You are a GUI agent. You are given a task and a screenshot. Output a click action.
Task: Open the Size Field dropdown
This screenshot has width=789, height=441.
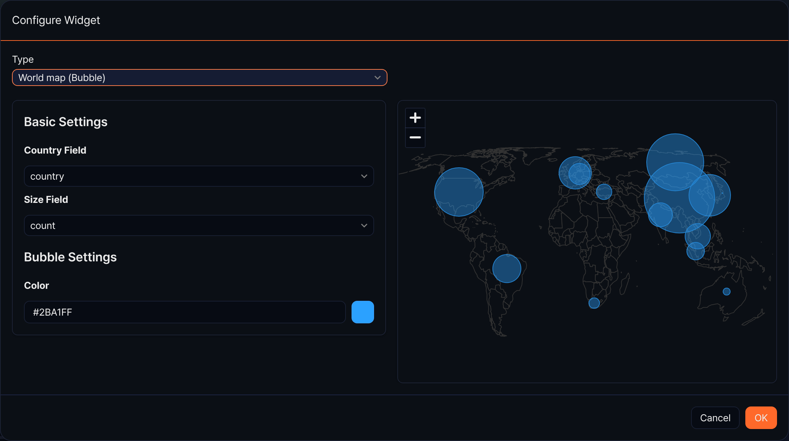coord(199,225)
